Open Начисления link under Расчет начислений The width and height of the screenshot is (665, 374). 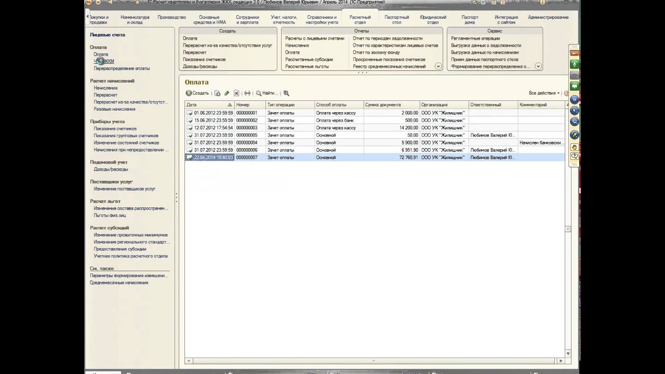[x=105, y=88]
